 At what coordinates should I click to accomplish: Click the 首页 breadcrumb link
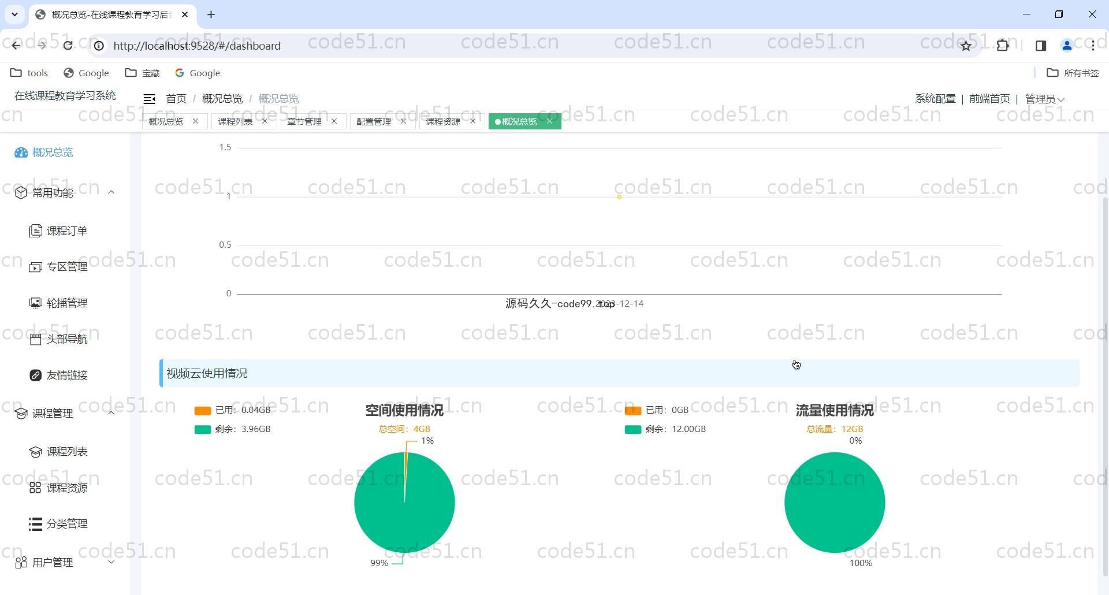pos(176,99)
